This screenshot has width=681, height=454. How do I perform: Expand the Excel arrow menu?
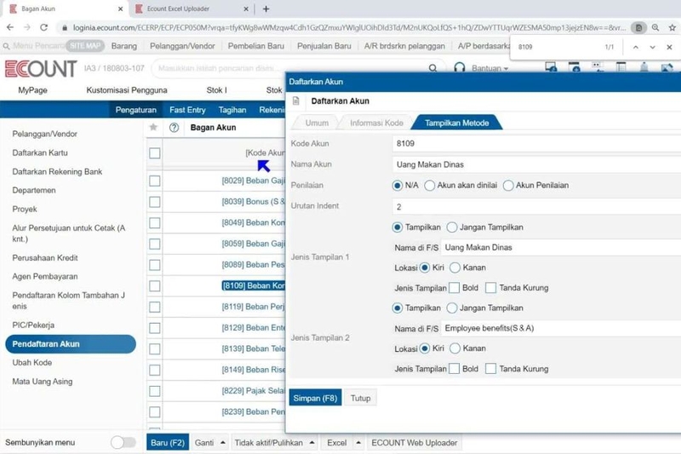pyautogui.click(x=358, y=443)
